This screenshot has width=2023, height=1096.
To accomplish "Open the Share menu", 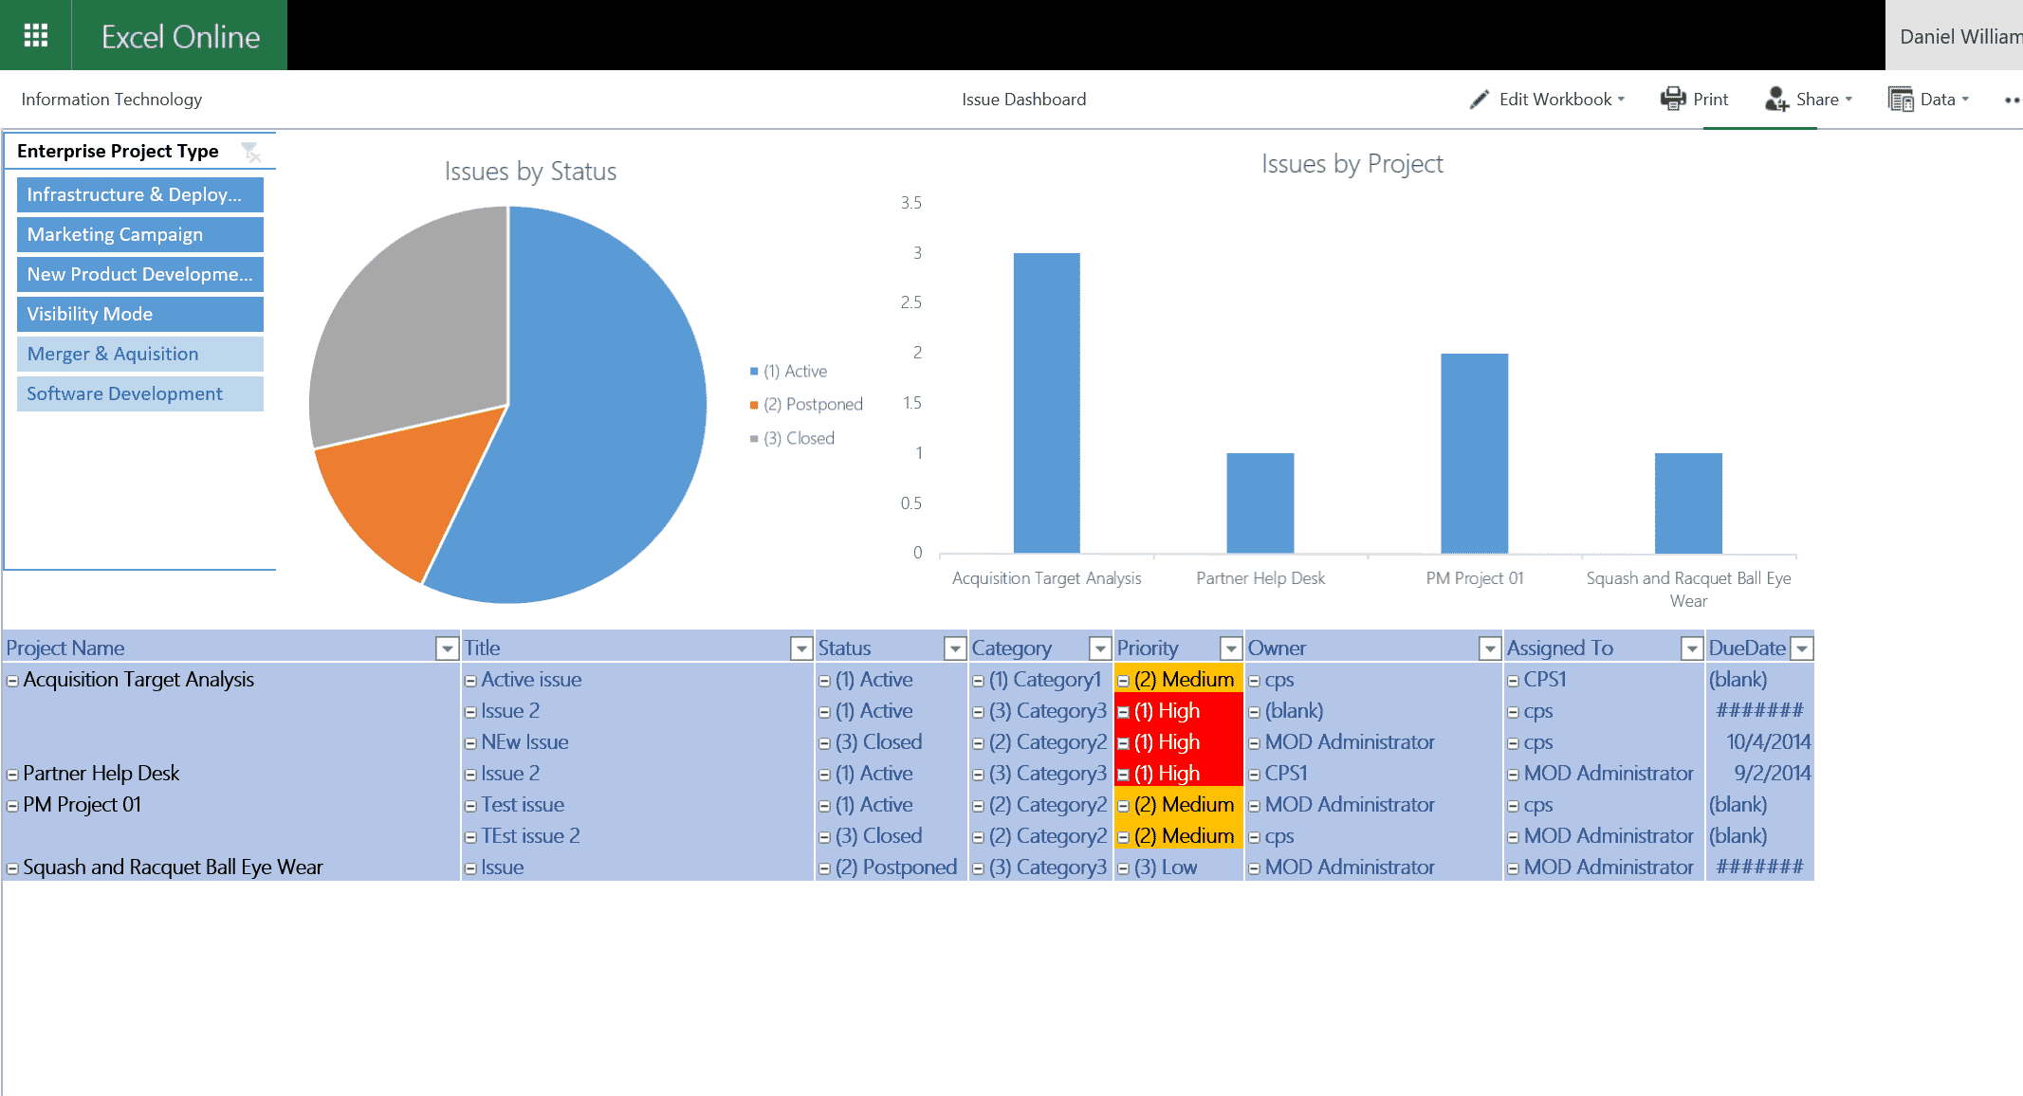I will 1809,100.
